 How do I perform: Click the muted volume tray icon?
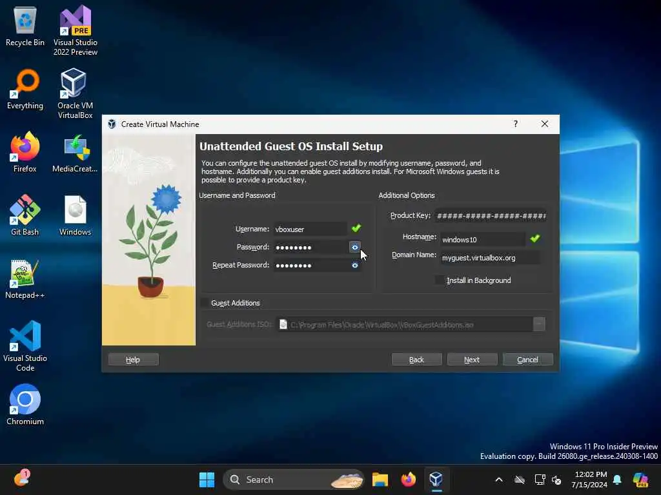[x=556, y=480]
